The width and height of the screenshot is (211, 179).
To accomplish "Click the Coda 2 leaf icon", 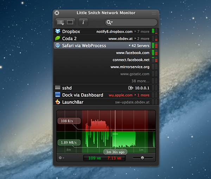I will [58, 38].
